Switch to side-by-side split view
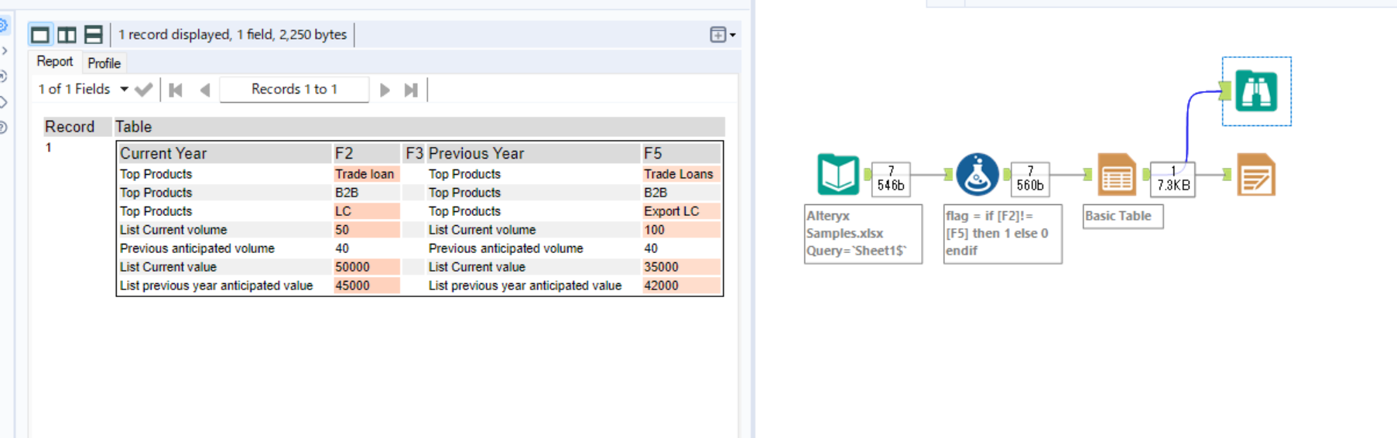This screenshot has width=1397, height=438. tap(67, 35)
